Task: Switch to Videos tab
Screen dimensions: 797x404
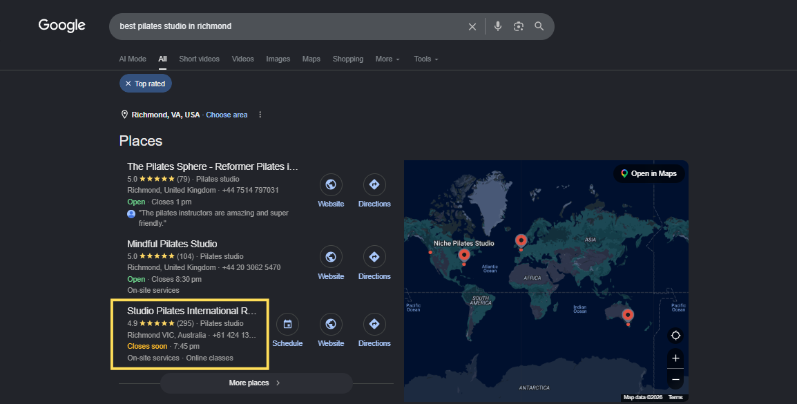Action: 243,59
